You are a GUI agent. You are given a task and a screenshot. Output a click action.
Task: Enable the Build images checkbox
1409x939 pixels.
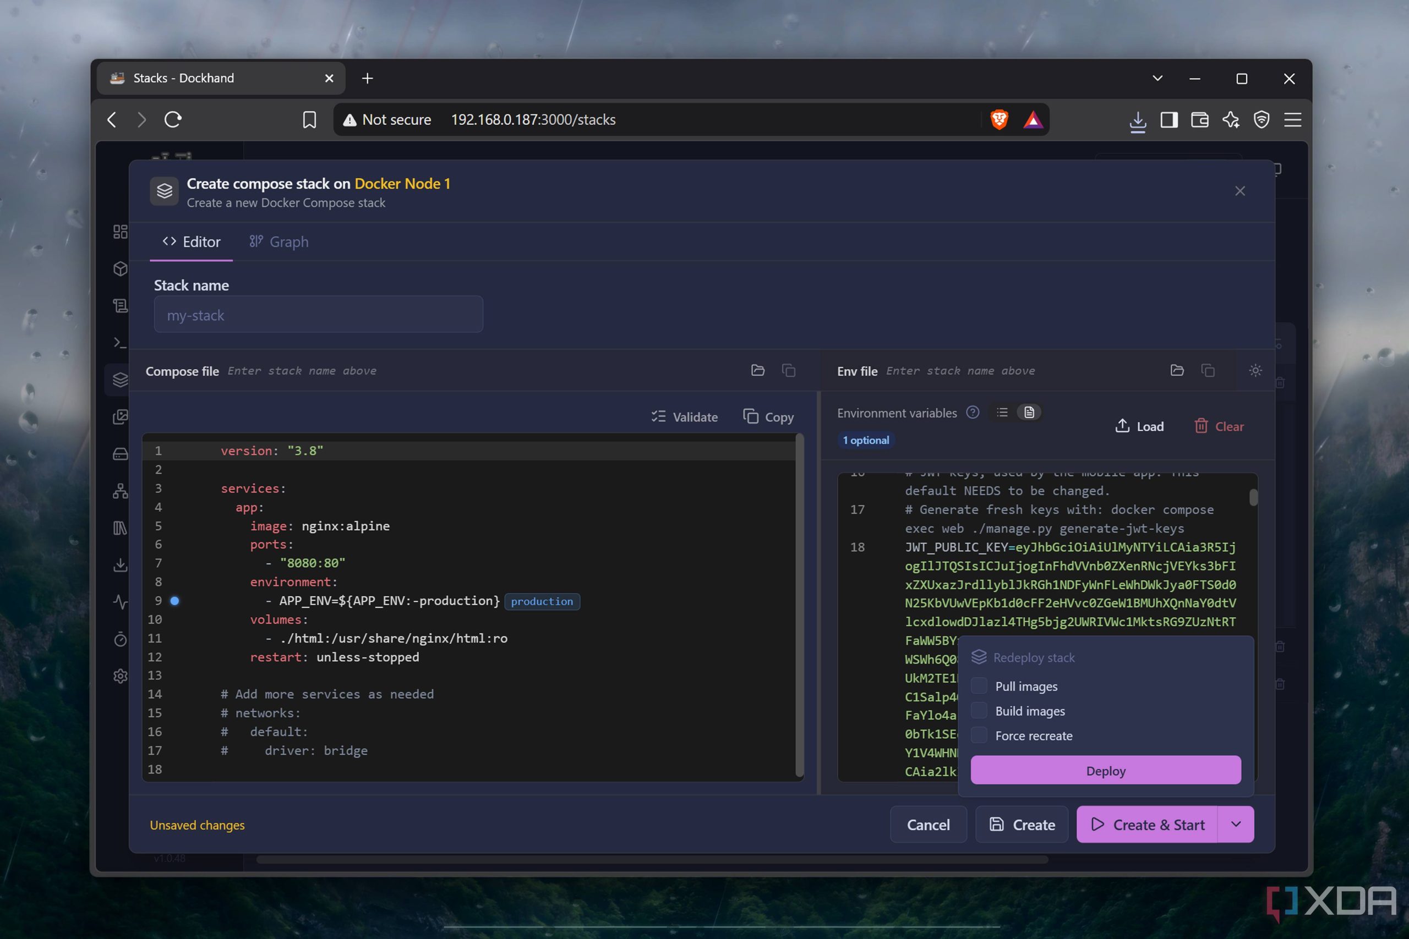pos(979,710)
